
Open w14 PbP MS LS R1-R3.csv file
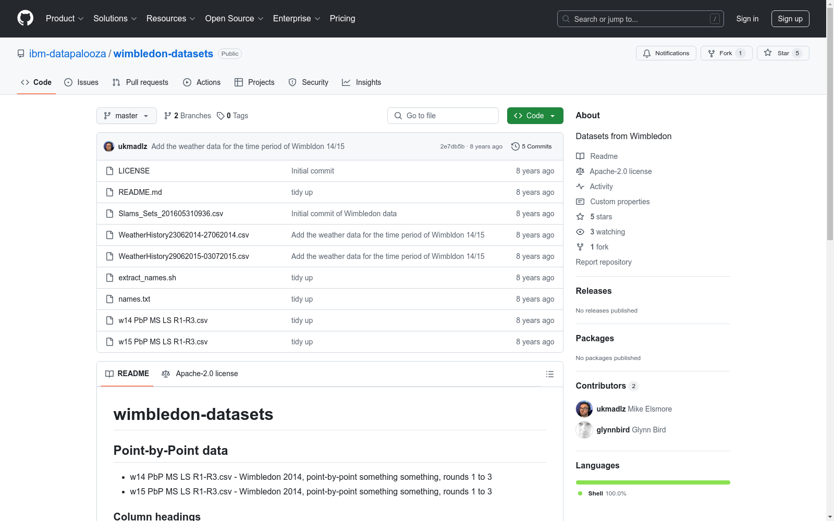point(163,320)
